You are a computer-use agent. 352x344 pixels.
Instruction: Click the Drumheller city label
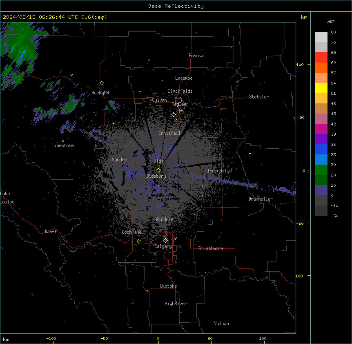click(261, 199)
